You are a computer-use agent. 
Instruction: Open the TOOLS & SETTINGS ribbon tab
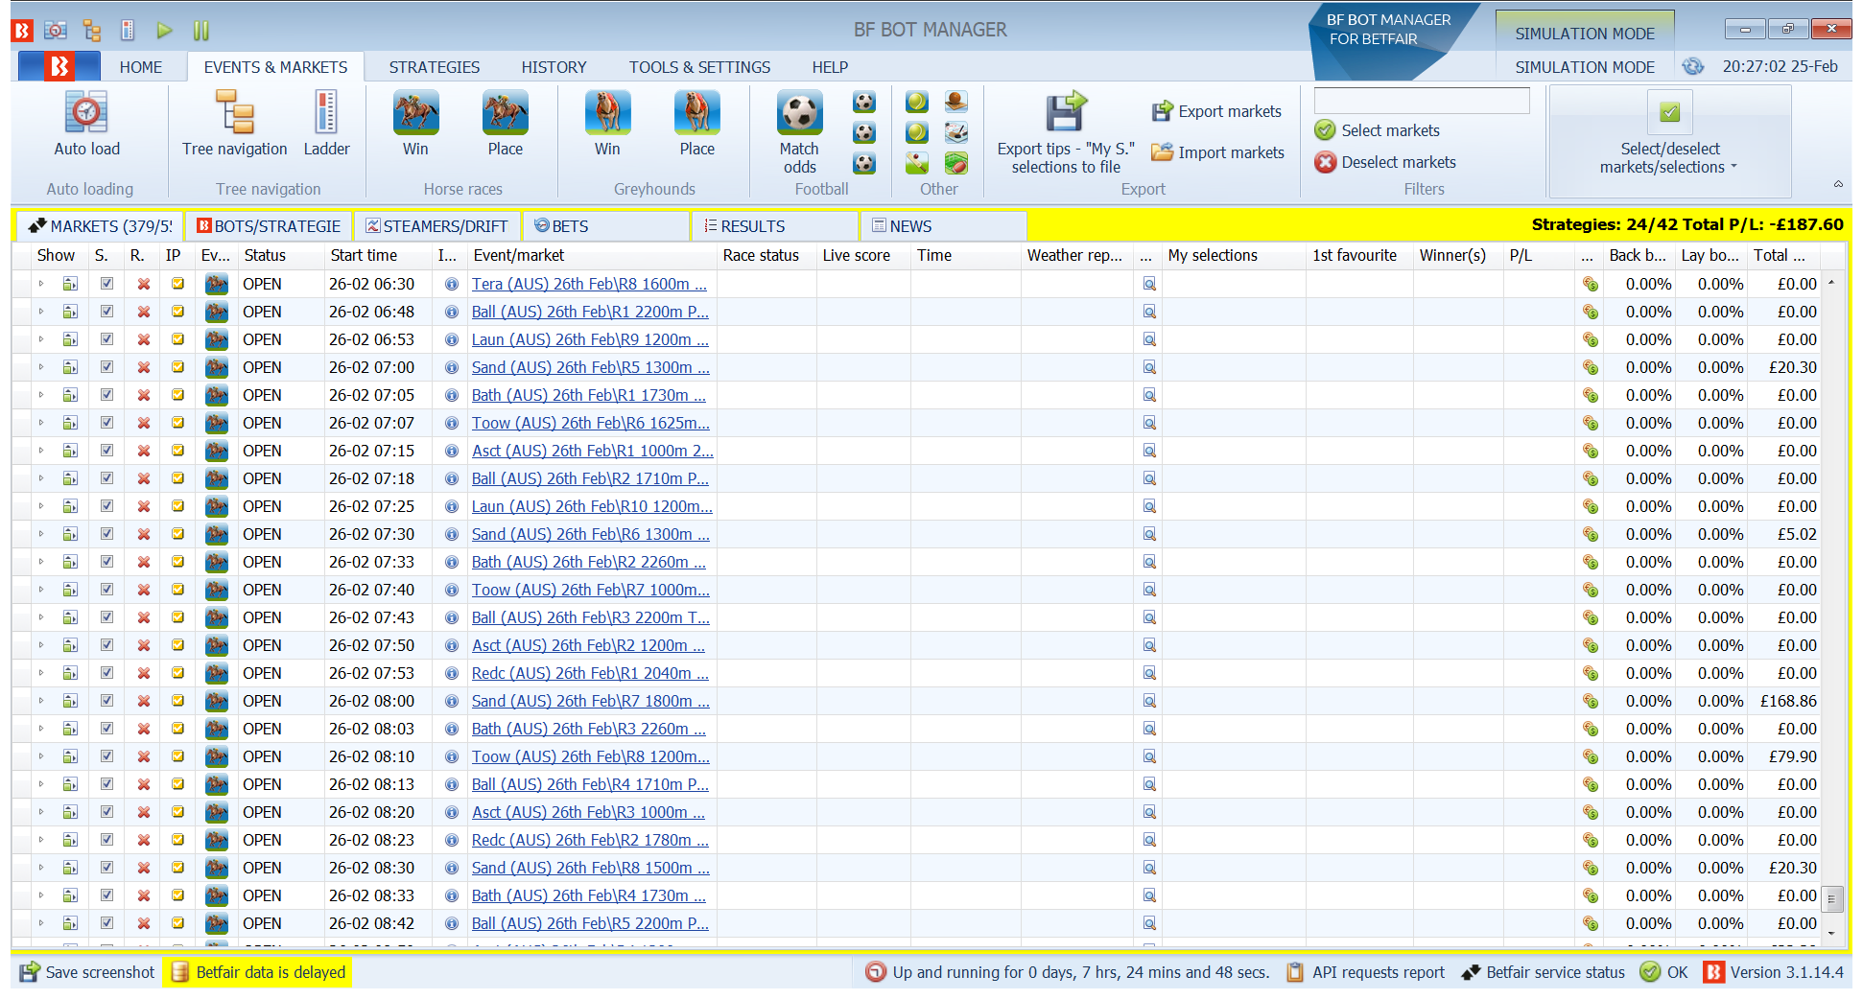pyautogui.click(x=699, y=67)
